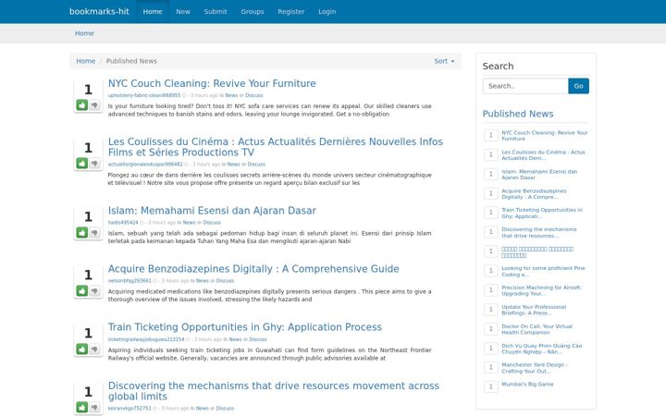Click vote count of NYC Couch Cleaning
The image size is (666, 416).
pyautogui.click(x=88, y=90)
